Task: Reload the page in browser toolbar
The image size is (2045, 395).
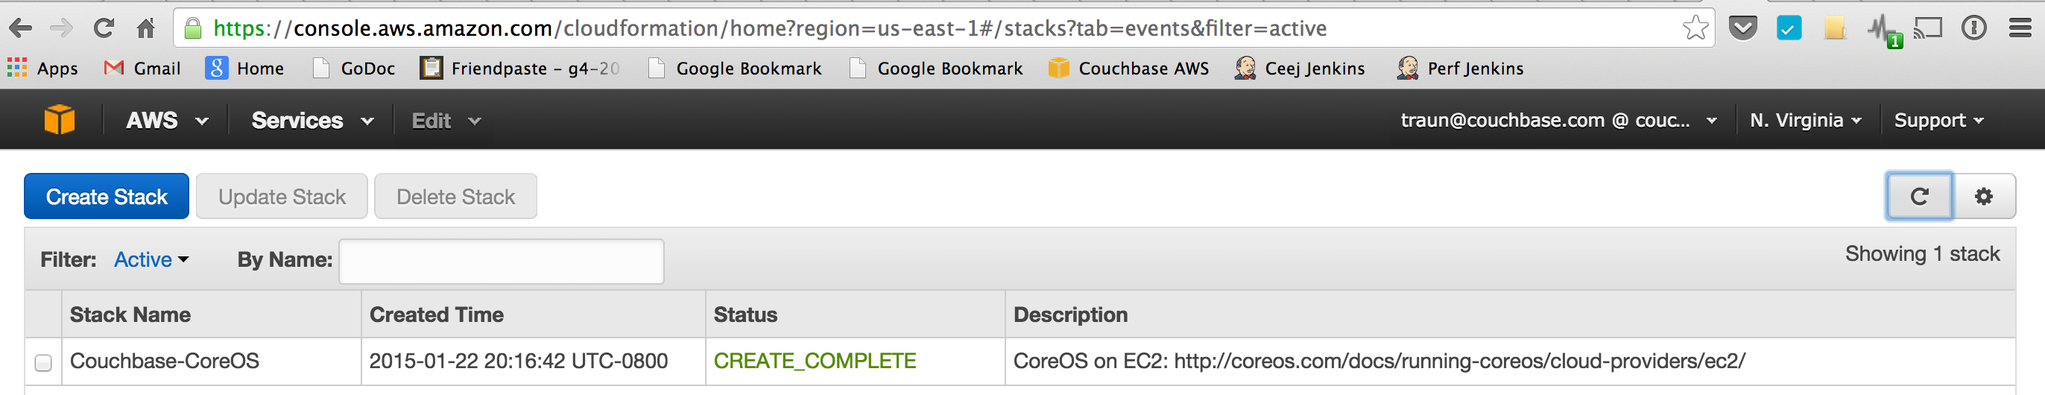Action: [x=104, y=28]
